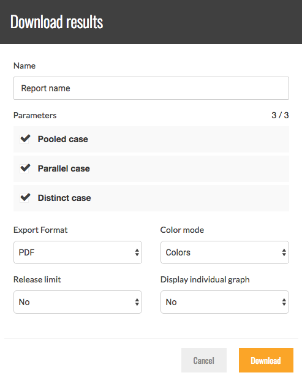The height and width of the screenshot is (378, 302).
Task: Click the Download results dialog header
Action: (151, 22)
